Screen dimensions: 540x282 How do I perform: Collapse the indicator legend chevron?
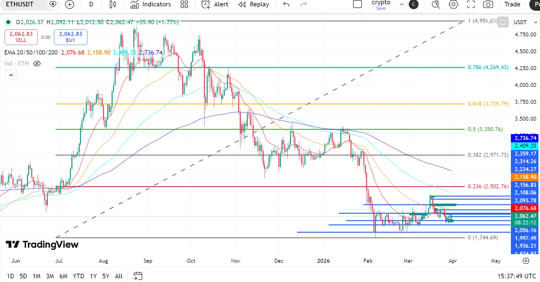pos(11,75)
